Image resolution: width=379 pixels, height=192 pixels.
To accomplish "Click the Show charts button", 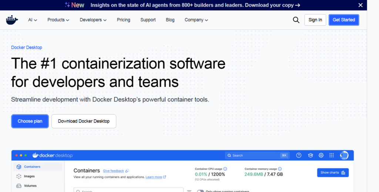I will point(333,172).
